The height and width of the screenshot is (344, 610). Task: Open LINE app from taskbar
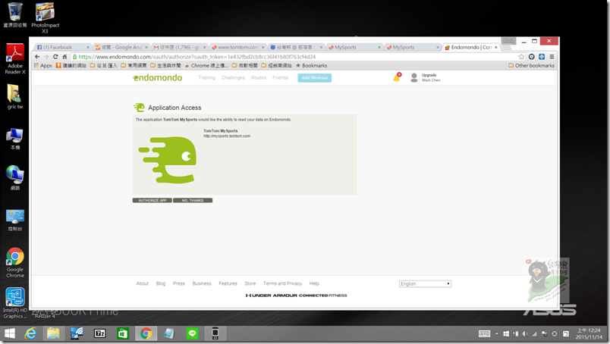pyautogui.click(x=192, y=333)
